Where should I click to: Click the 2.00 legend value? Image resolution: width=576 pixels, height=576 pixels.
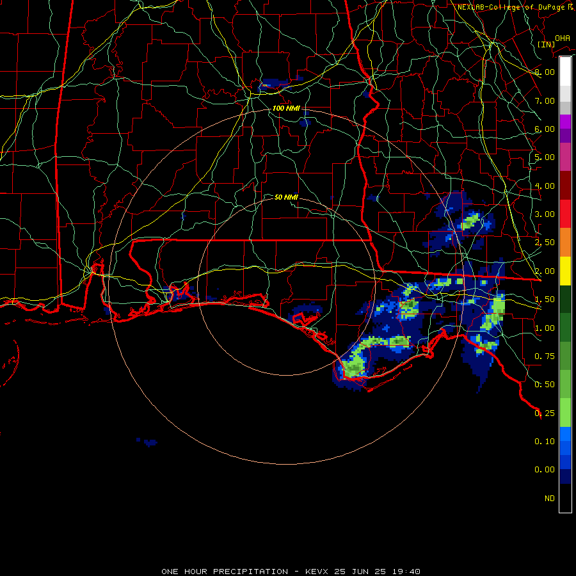point(545,271)
